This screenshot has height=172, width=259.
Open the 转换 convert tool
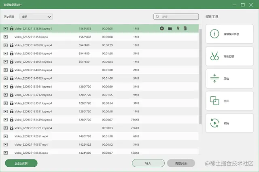tap(229, 123)
